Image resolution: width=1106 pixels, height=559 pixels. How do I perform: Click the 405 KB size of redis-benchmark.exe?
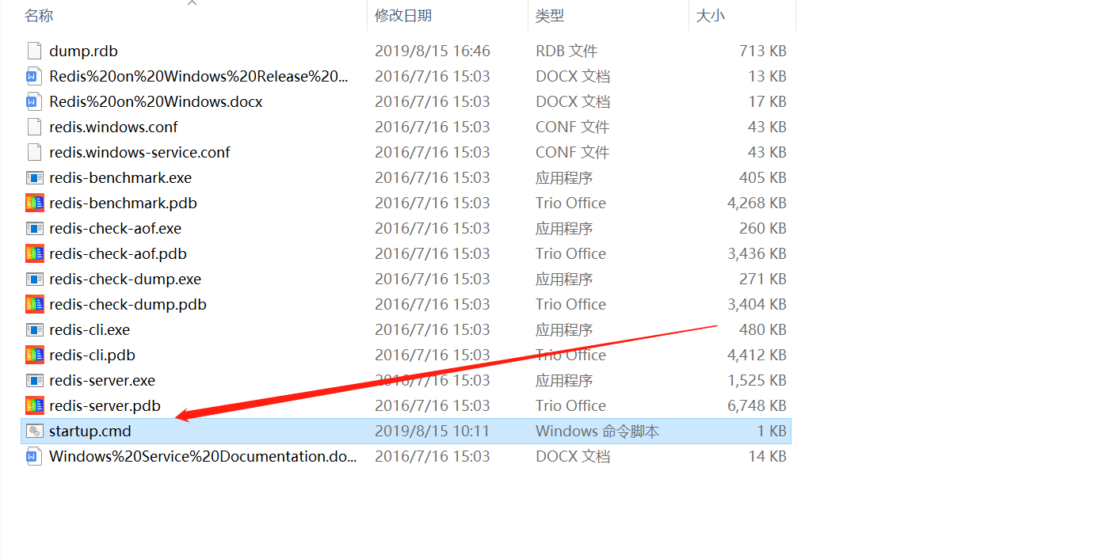[x=763, y=177]
